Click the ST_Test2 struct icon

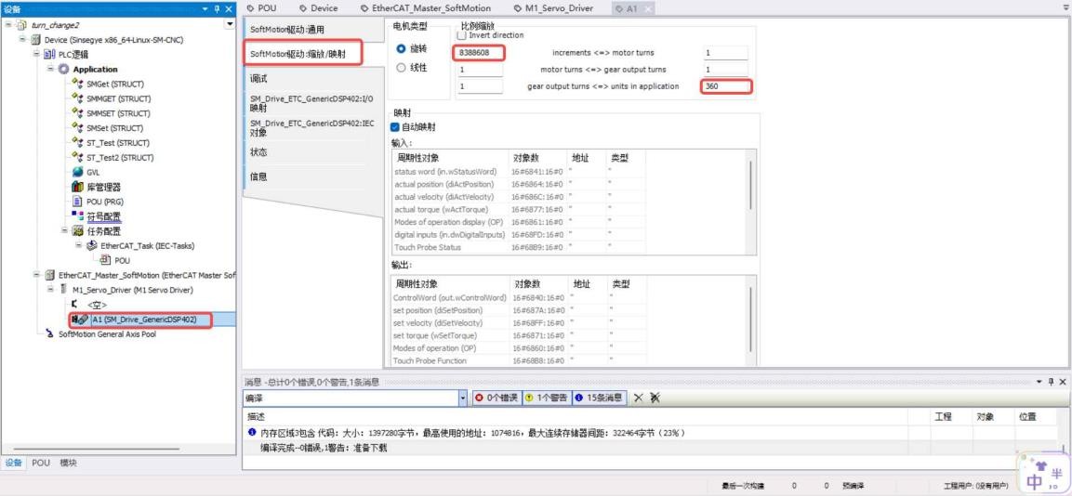tap(77, 158)
